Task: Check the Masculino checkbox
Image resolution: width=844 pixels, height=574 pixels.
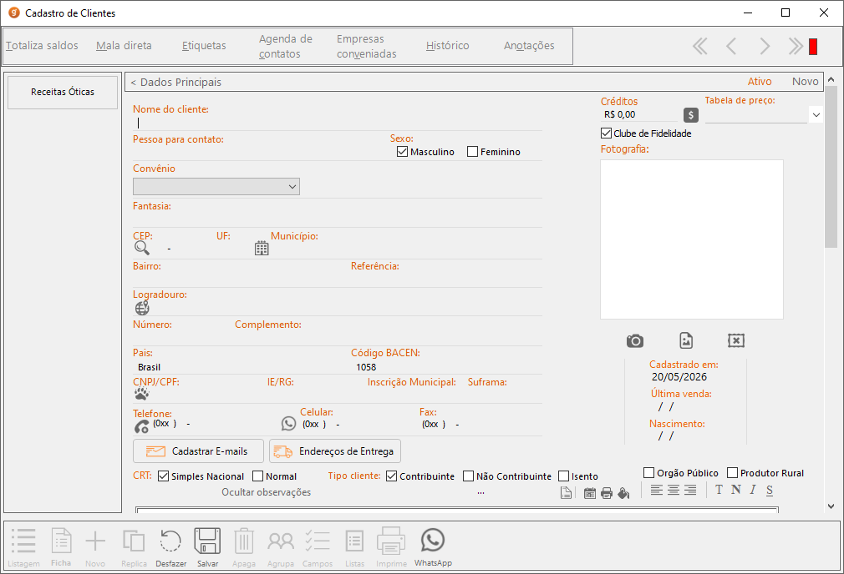Action: (402, 152)
